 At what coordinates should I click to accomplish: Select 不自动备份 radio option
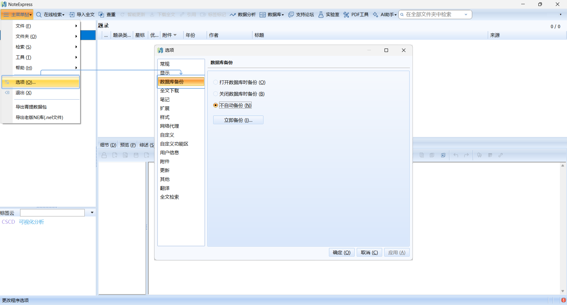coord(216,105)
